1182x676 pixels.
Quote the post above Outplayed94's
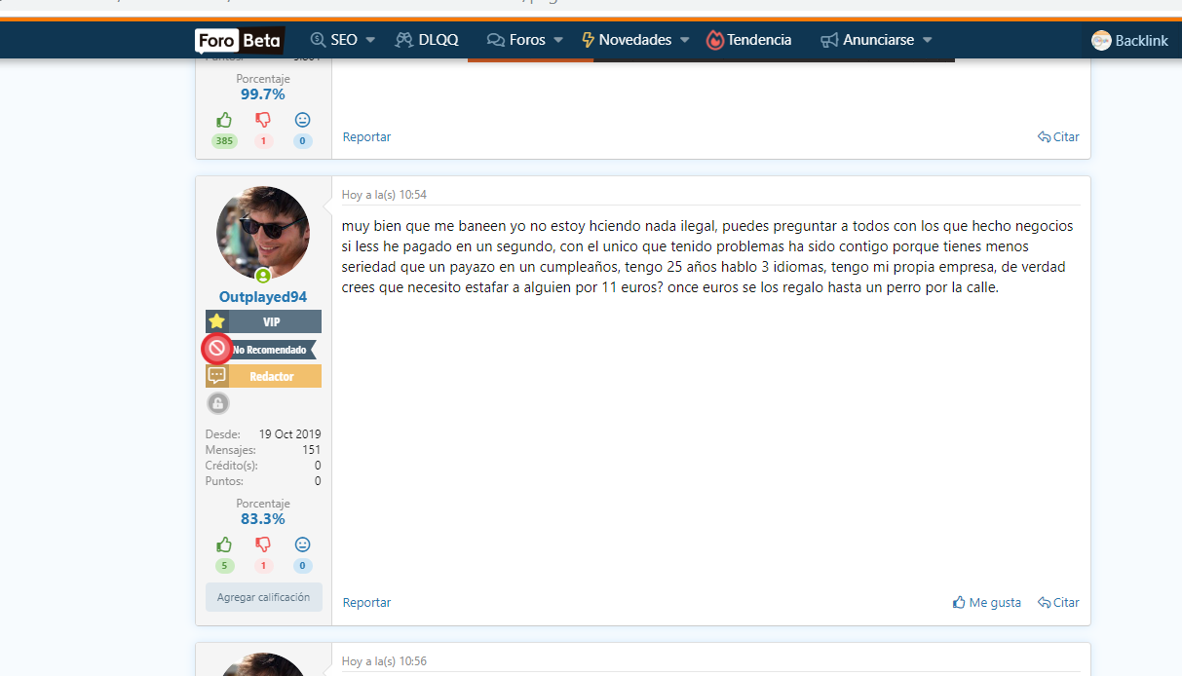click(1058, 137)
